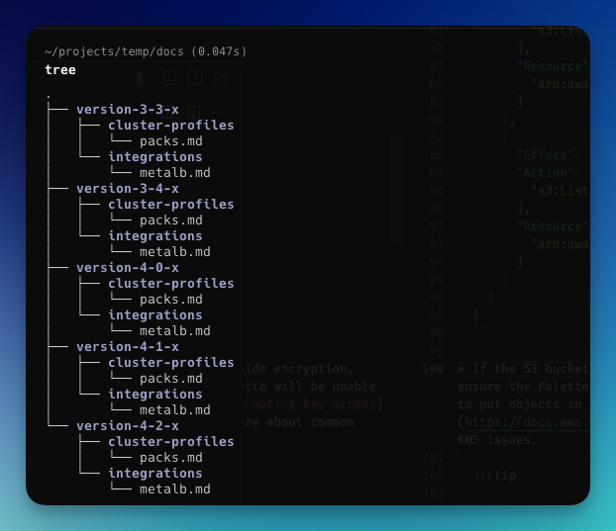Click line number 95 in the editor gutter
616x531 pixels.
(x=436, y=280)
